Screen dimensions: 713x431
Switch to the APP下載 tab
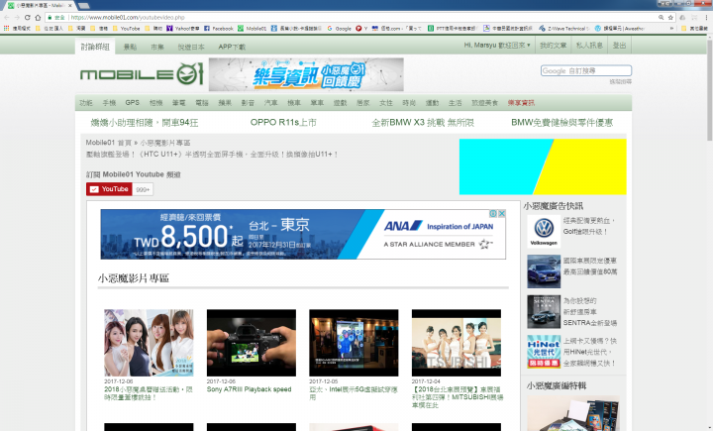pos(232,47)
